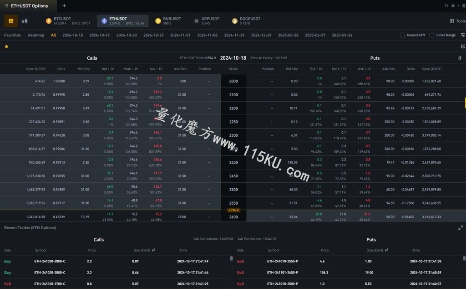Click the XRP coin icon
The image size is (466, 289).
(196, 21)
